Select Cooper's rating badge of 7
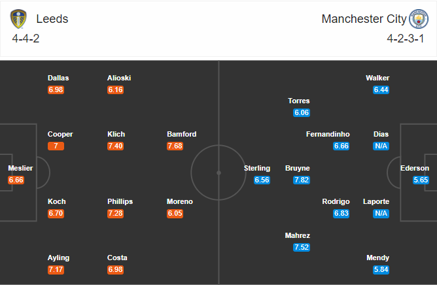Viewport: 437px width, 285px height. coord(56,146)
